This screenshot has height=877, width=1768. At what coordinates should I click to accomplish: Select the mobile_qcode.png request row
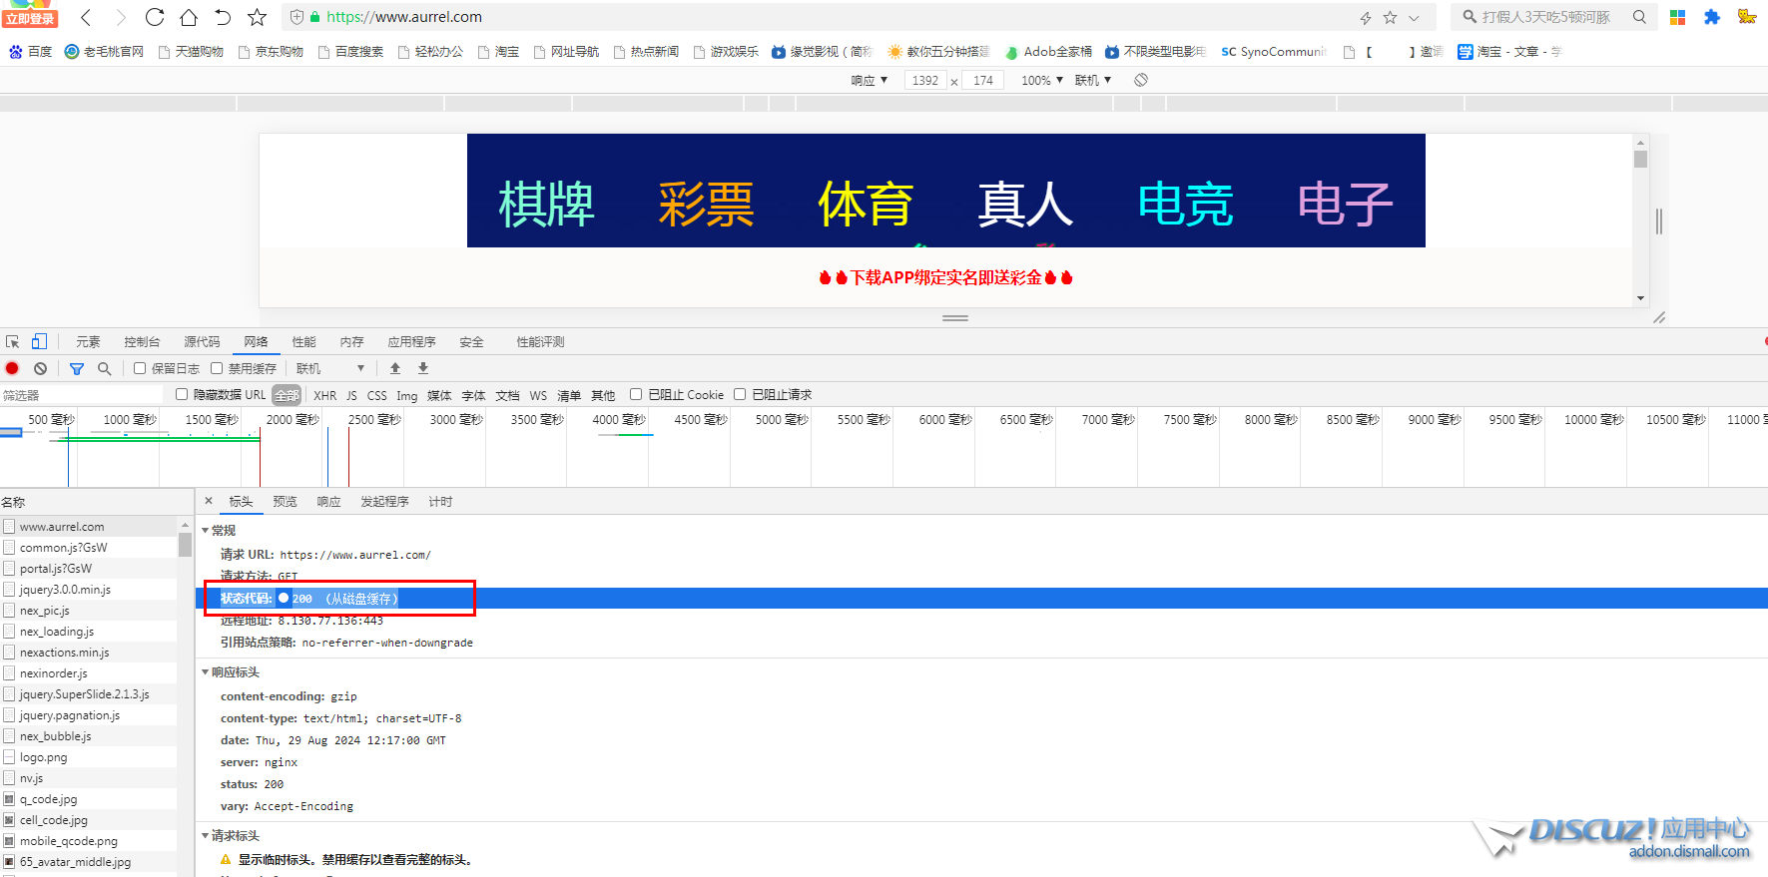click(89, 840)
